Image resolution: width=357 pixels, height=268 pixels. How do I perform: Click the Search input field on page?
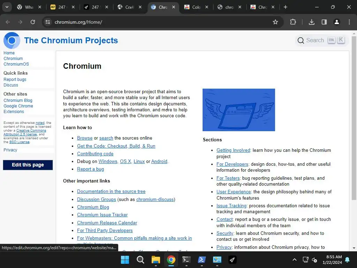[322, 40]
